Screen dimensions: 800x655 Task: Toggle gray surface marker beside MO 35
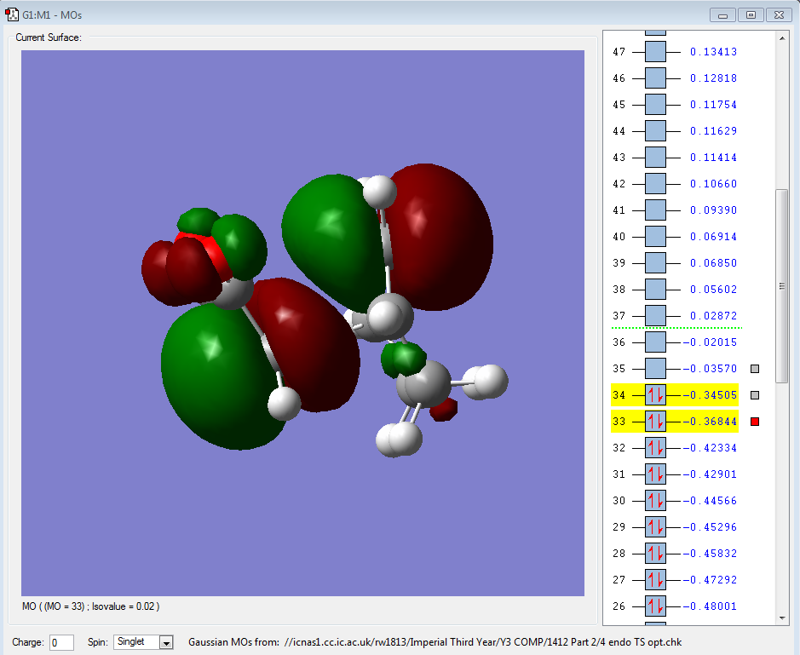point(755,369)
